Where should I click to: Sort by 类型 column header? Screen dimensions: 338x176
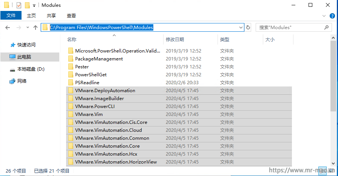225,40
